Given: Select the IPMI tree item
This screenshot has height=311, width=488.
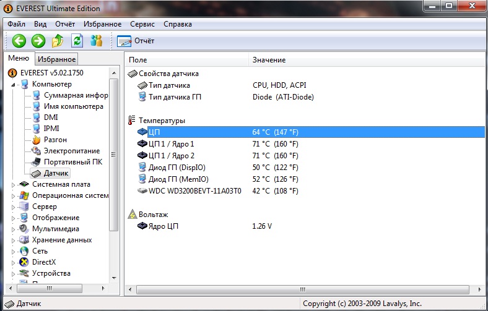Looking at the screenshot, I should [51, 129].
